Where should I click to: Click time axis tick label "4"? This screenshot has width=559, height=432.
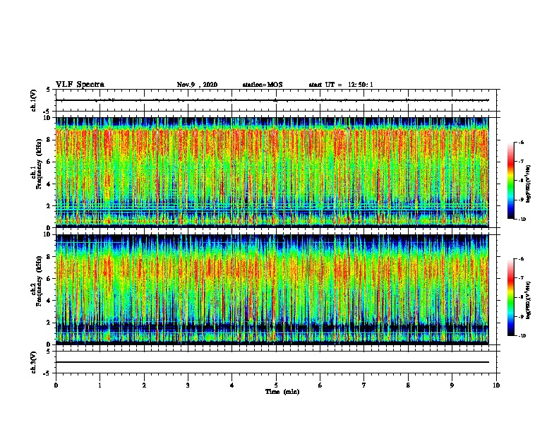pos(232,385)
